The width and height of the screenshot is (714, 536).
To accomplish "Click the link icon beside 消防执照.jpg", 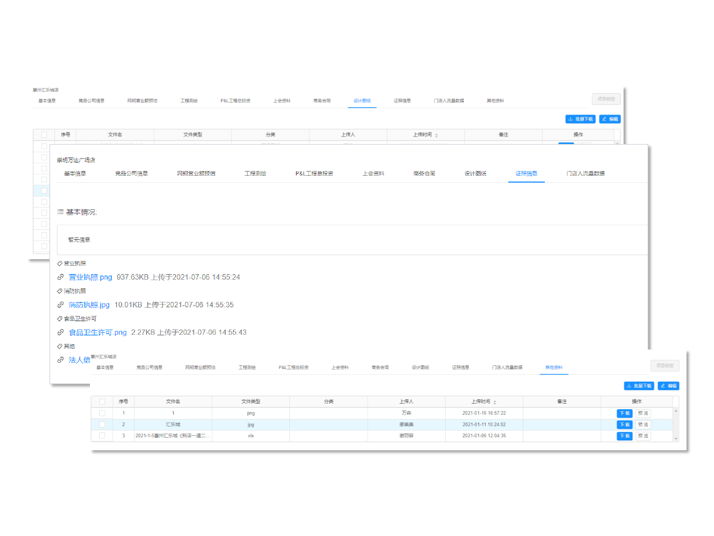I will 61,305.
